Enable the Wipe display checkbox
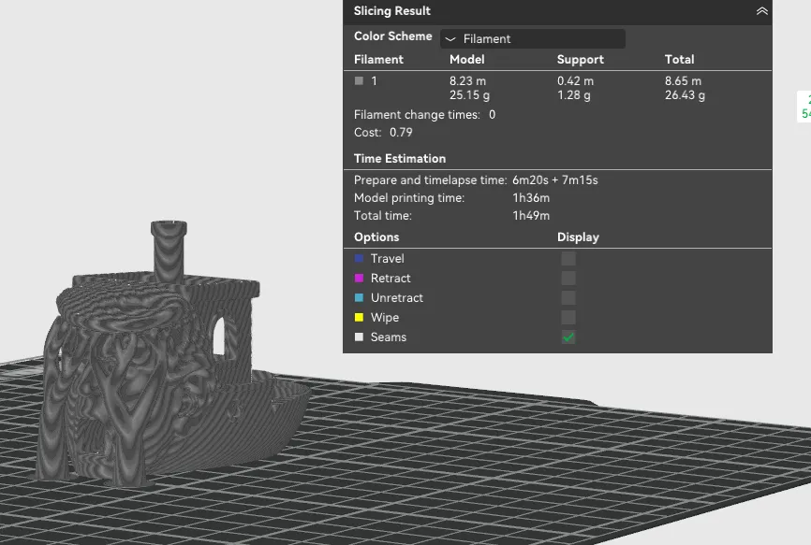This screenshot has height=545, width=811. click(x=568, y=318)
